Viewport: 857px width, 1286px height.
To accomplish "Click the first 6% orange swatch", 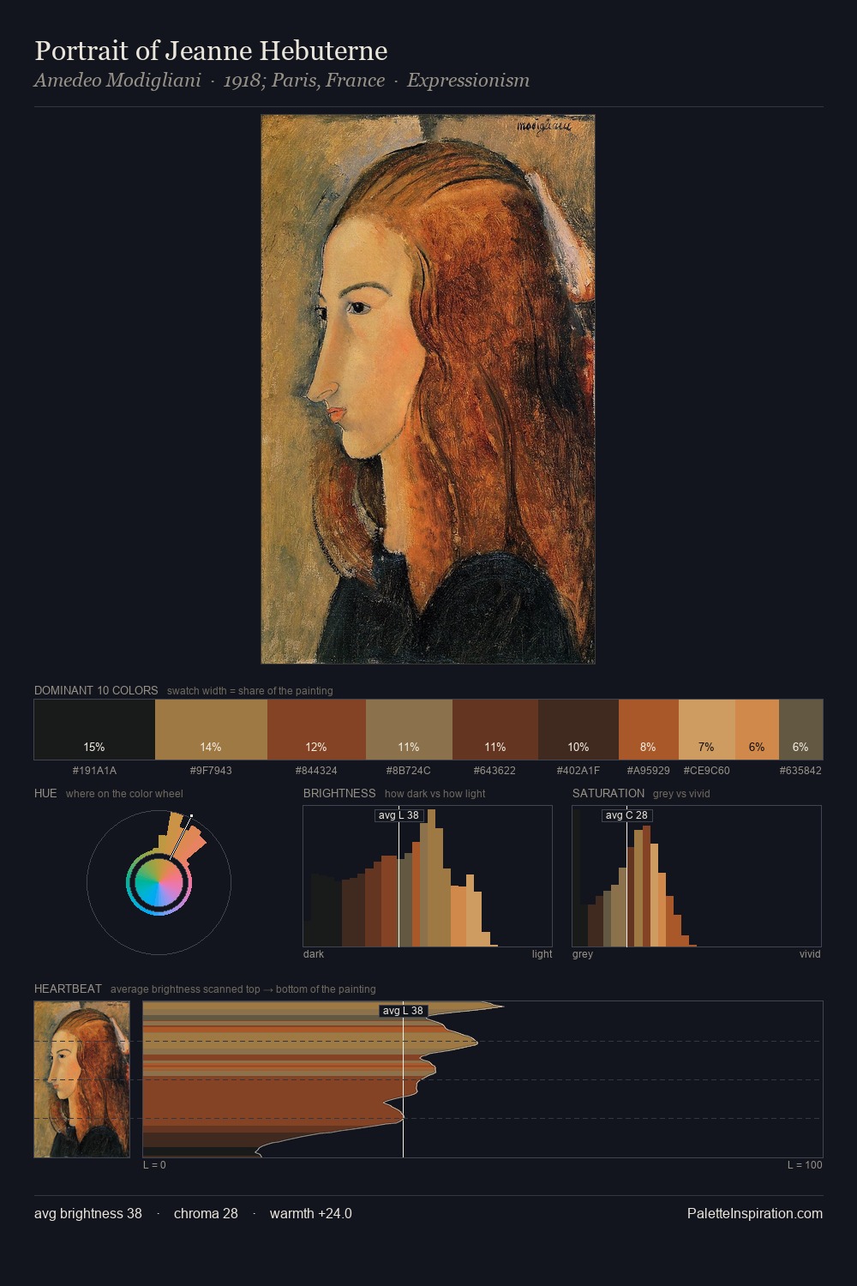I will coord(757,730).
